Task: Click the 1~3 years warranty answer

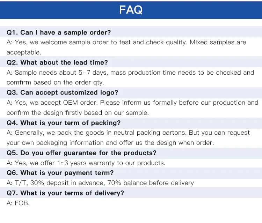Action: click(86, 163)
